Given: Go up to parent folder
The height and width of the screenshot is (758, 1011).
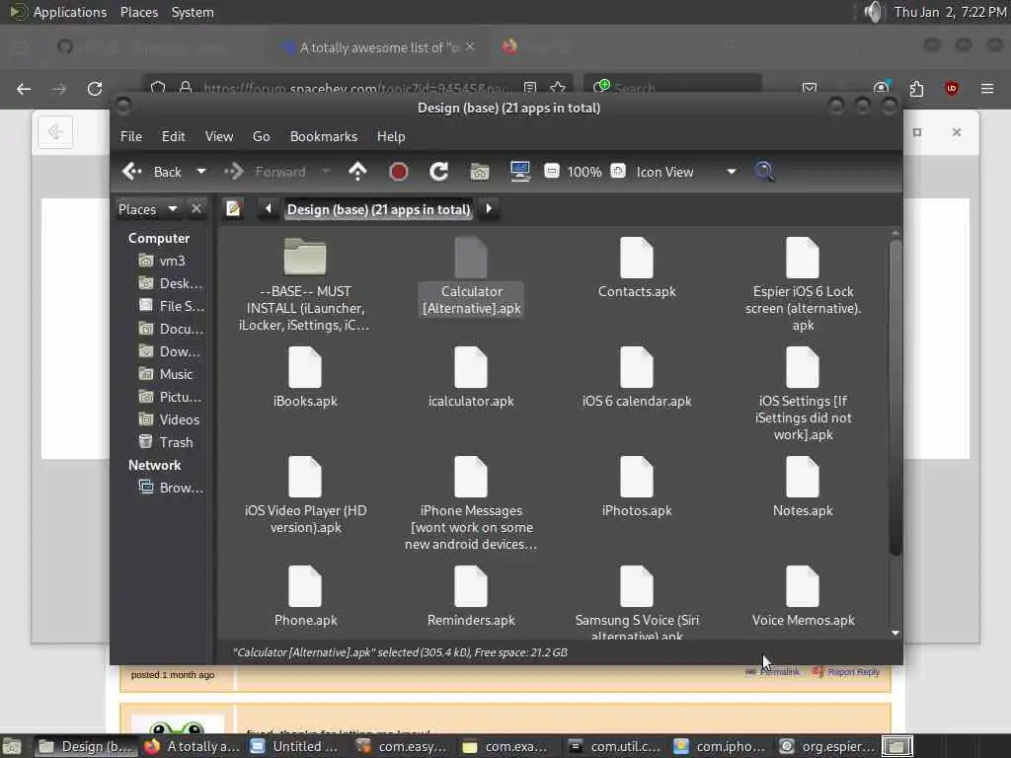Looking at the screenshot, I should click(357, 172).
